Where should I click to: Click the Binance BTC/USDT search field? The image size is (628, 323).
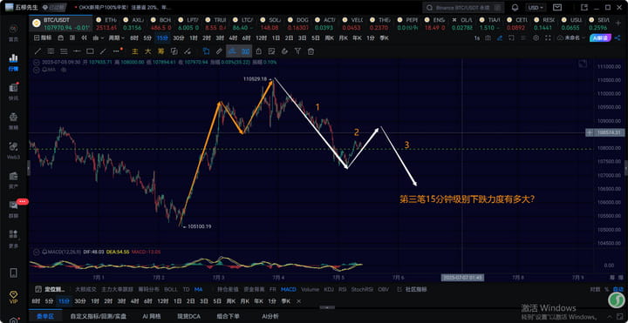click(463, 8)
